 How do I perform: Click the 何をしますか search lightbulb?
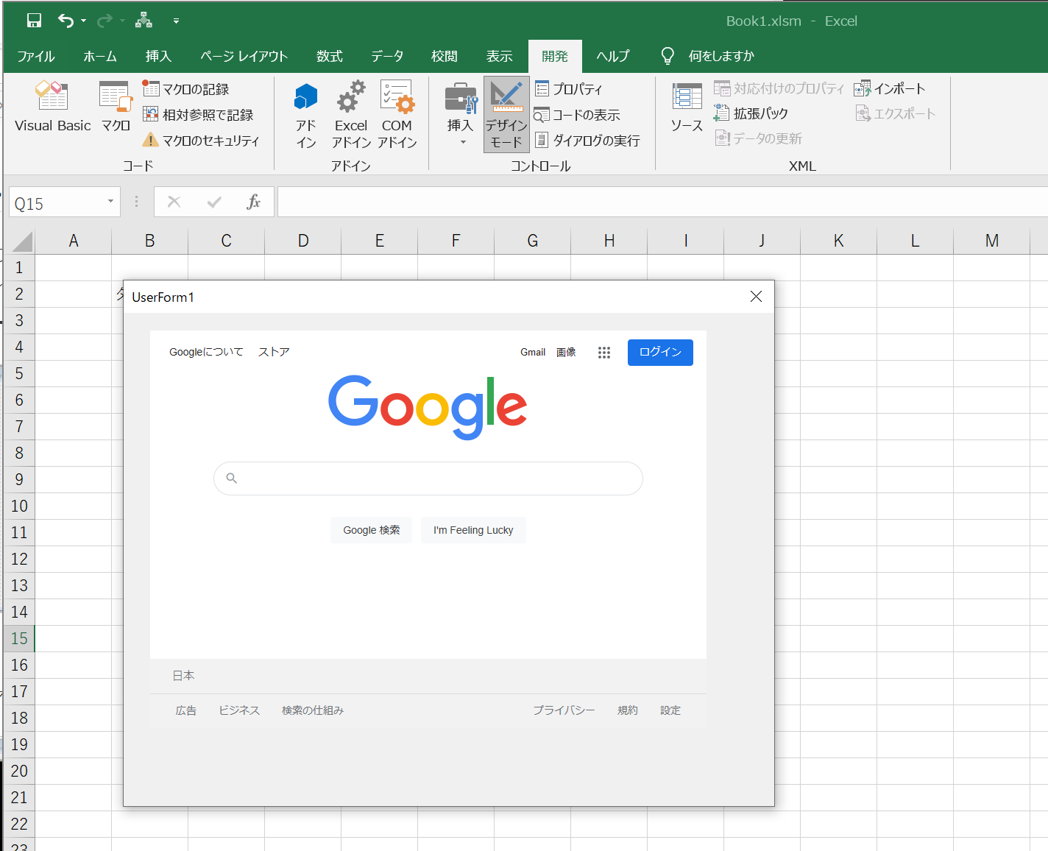(668, 56)
